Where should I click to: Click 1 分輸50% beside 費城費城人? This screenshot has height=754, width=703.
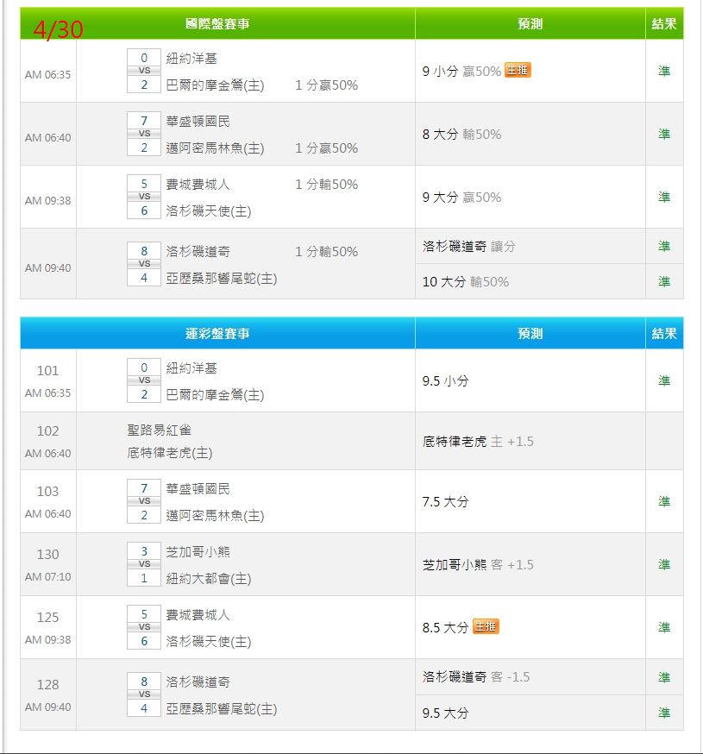pos(327,184)
